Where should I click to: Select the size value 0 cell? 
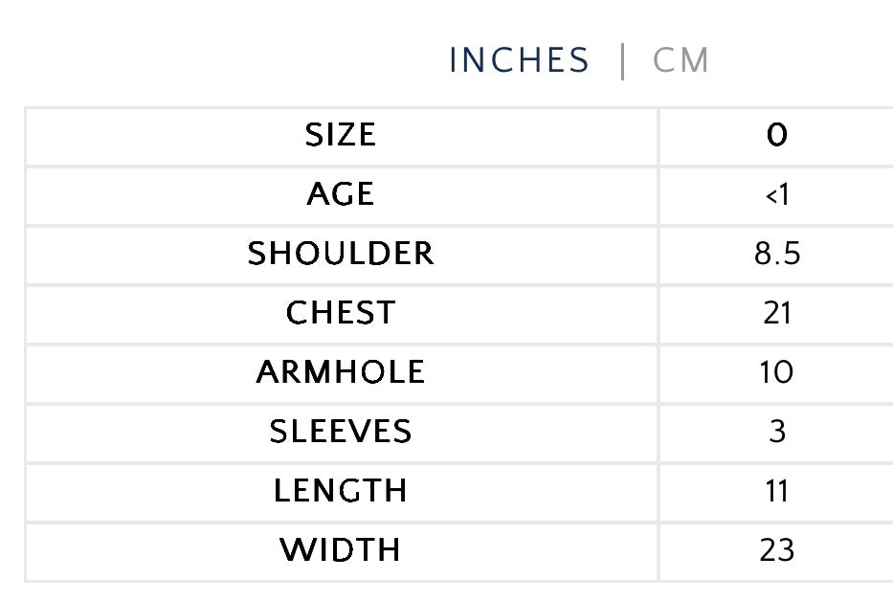pyautogui.click(x=776, y=135)
